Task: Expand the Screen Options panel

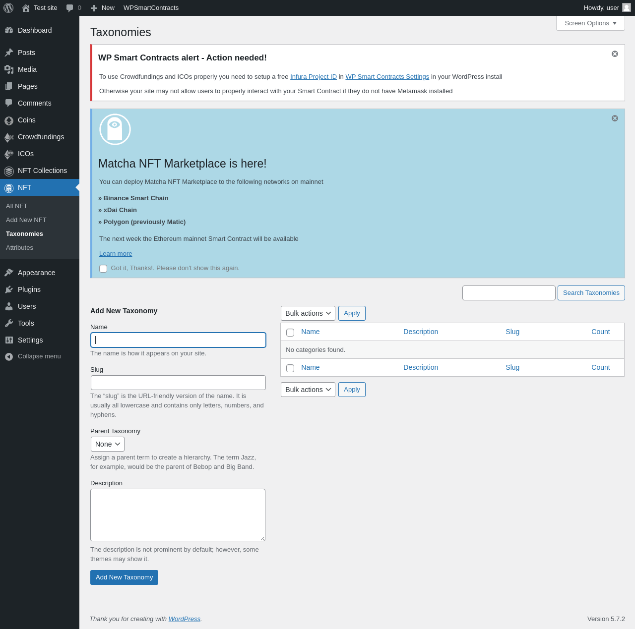Action: coord(590,23)
